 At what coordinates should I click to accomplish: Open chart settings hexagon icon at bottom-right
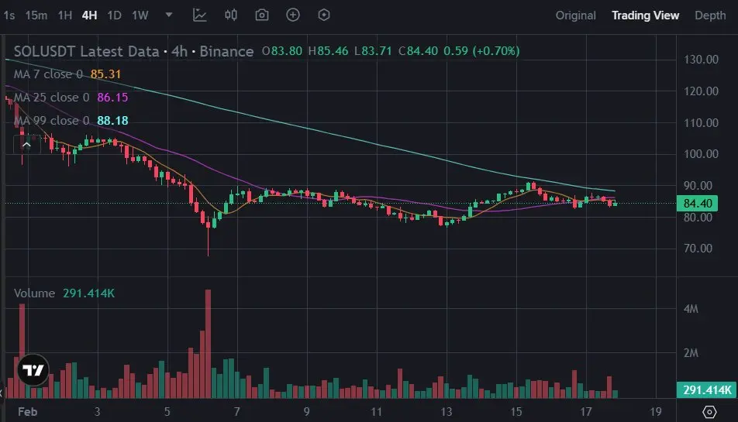pos(709,411)
